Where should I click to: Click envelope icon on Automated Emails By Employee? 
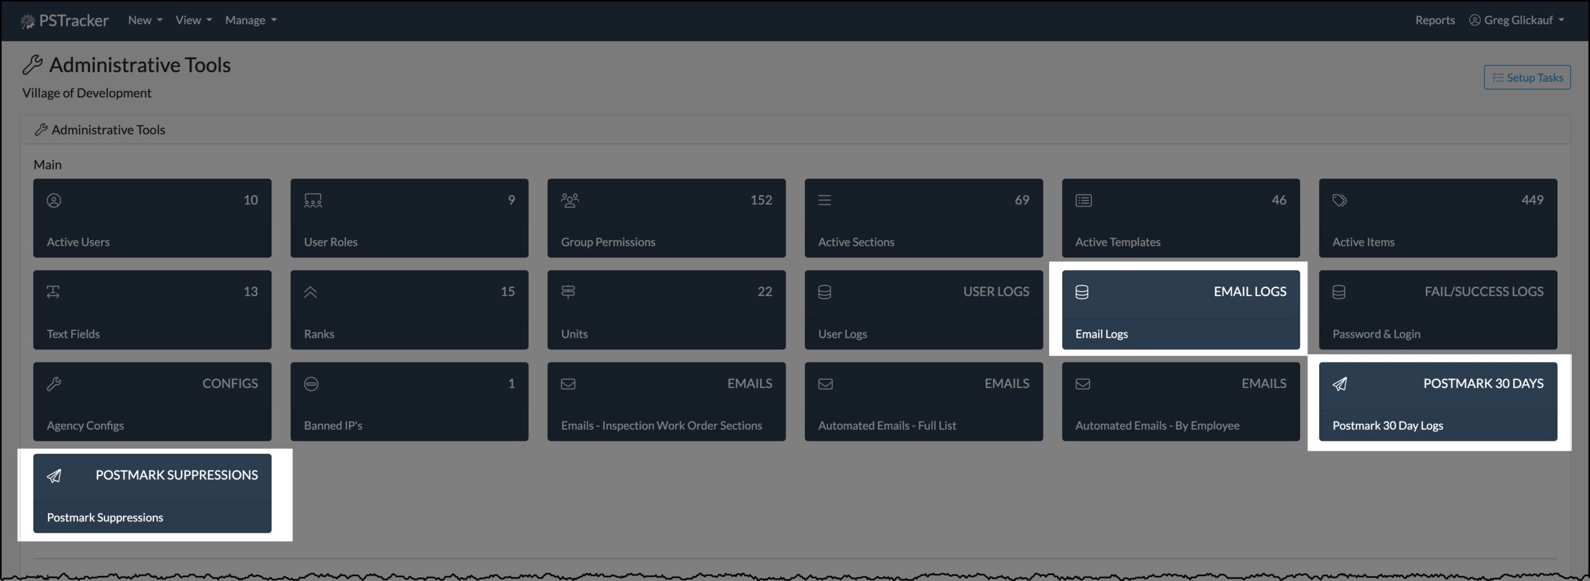coord(1083,384)
